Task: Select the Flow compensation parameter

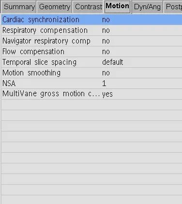Action: (x=33, y=52)
